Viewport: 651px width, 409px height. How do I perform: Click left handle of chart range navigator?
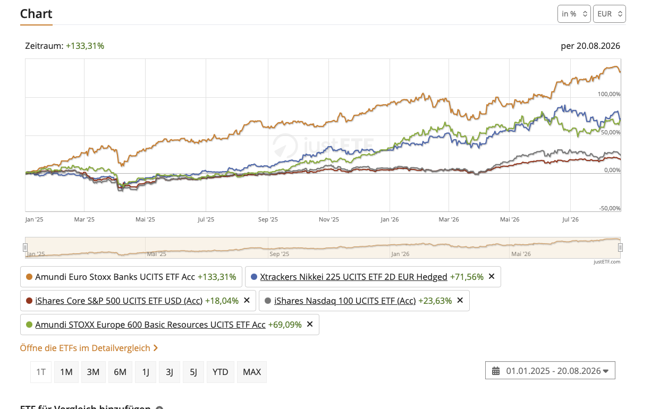click(25, 248)
